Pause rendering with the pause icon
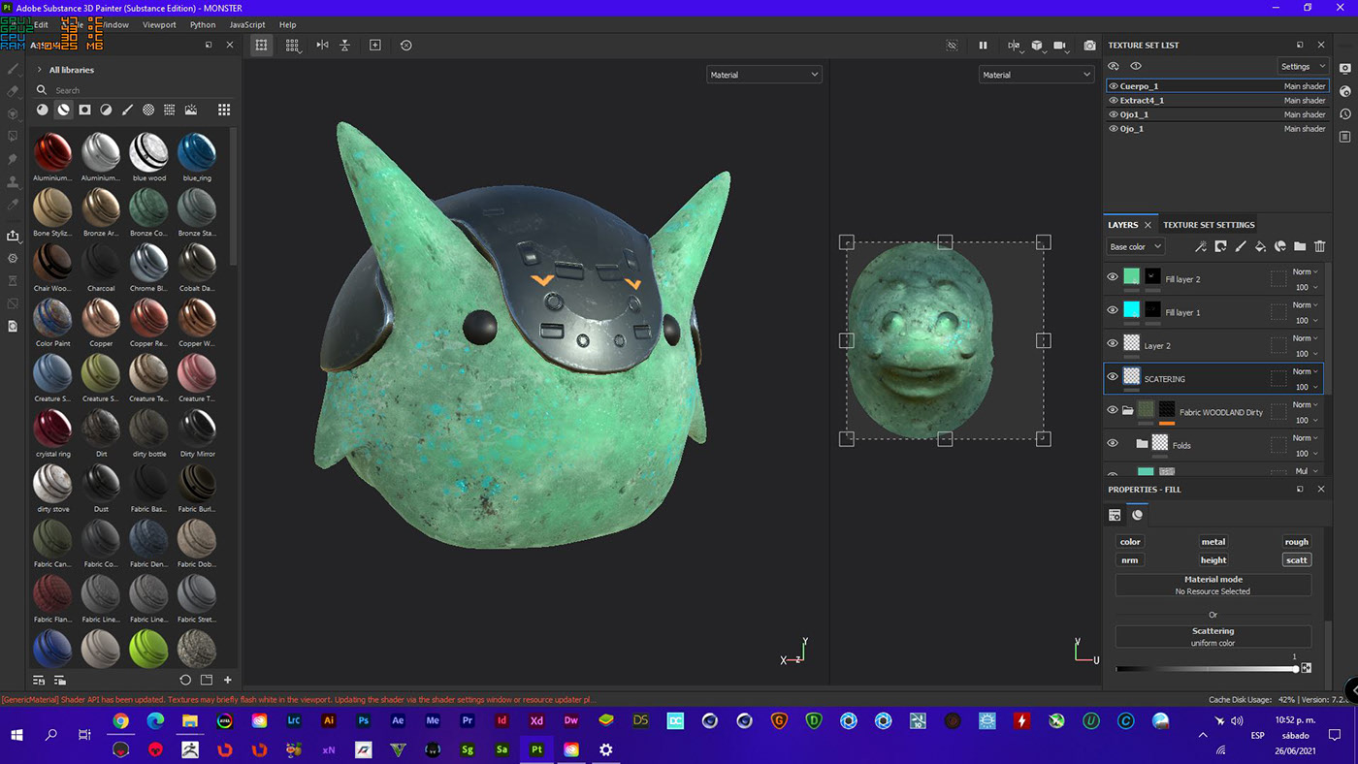The width and height of the screenshot is (1358, 764). click(983, 46)
